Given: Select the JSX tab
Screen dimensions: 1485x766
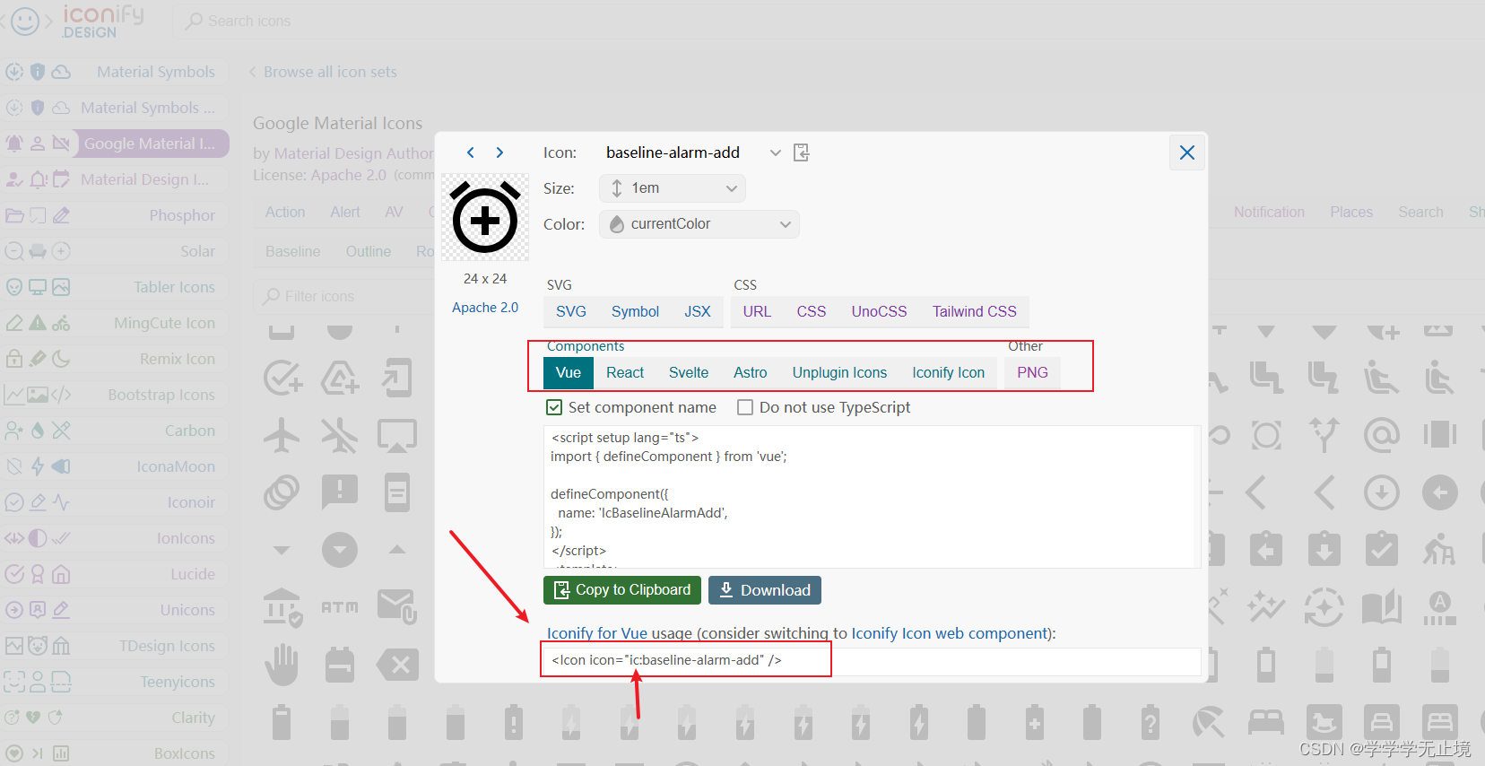Looking at the screenshot, I should coord(698,311).
